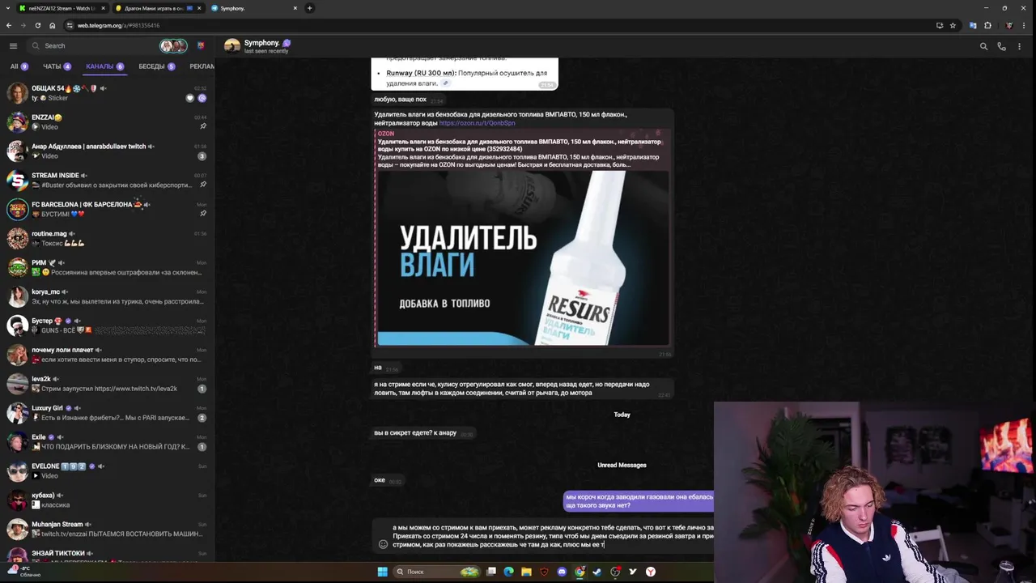The height and width of the screenshot is (583, 1036).
Task: Open browser Extensions puzzle icon
Action: pyautogui.click(x=987, y=25)
